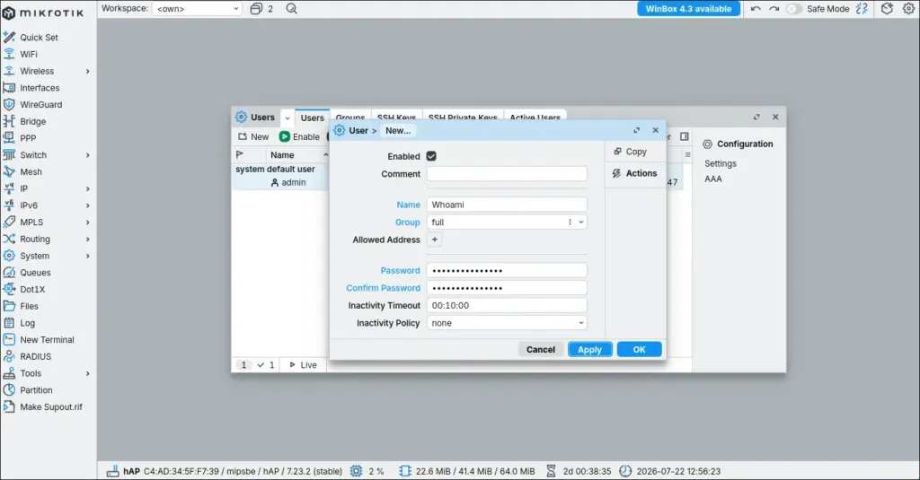
Task: Uncheck the Enabled checkbox
Action: [x=431, y=156]
